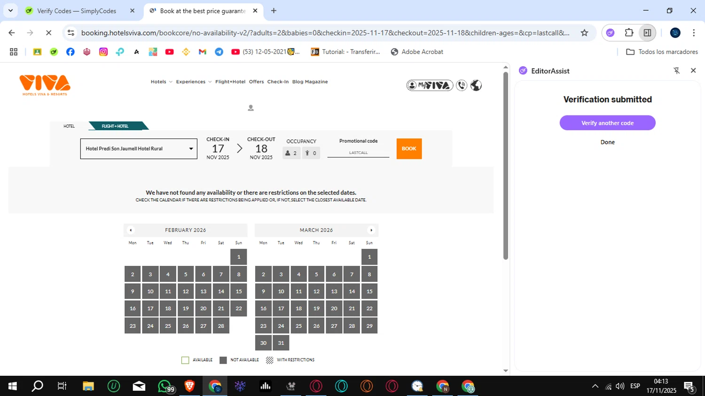Switch to the HOTEL tab
The image size is (705, 396).
[69, 126]
